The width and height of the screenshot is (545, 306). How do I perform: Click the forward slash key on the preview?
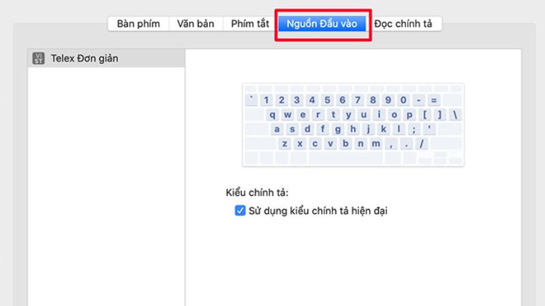point(422,143)
